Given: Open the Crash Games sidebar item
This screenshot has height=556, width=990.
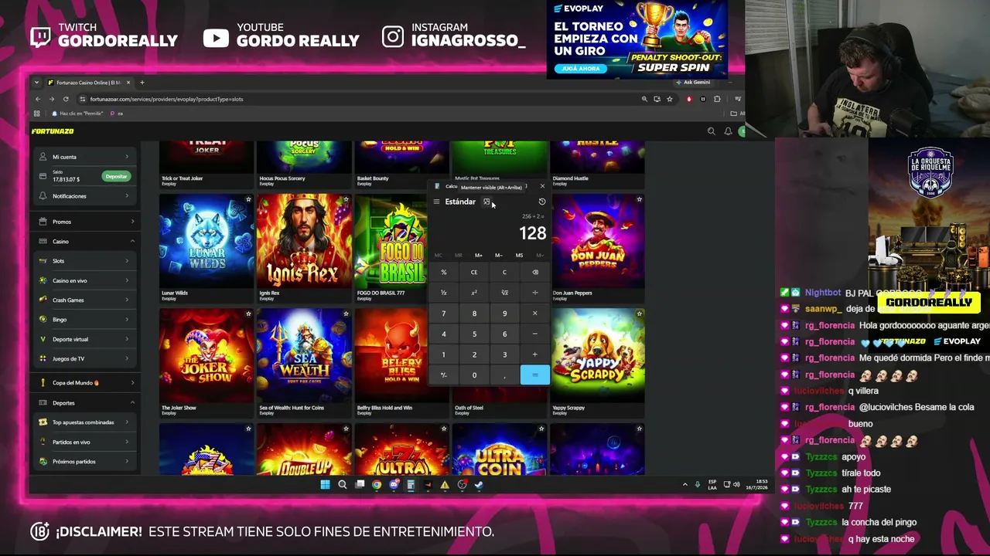Looking at the screenshot, I should [85, 300].
